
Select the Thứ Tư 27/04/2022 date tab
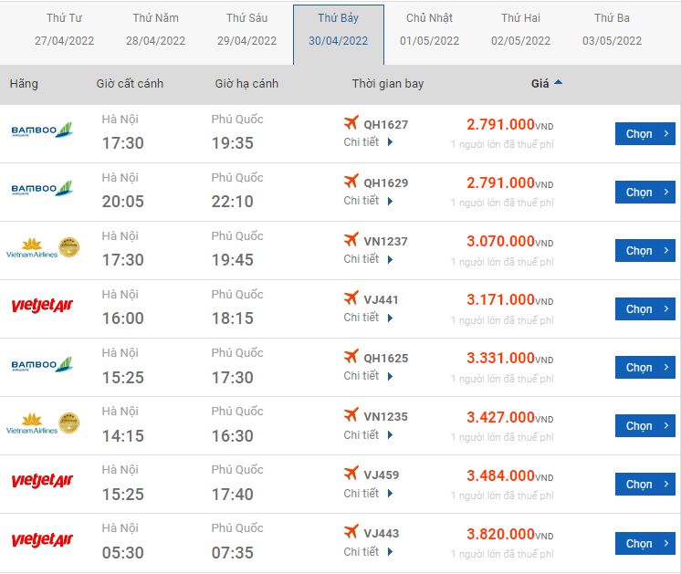(64, 29)
